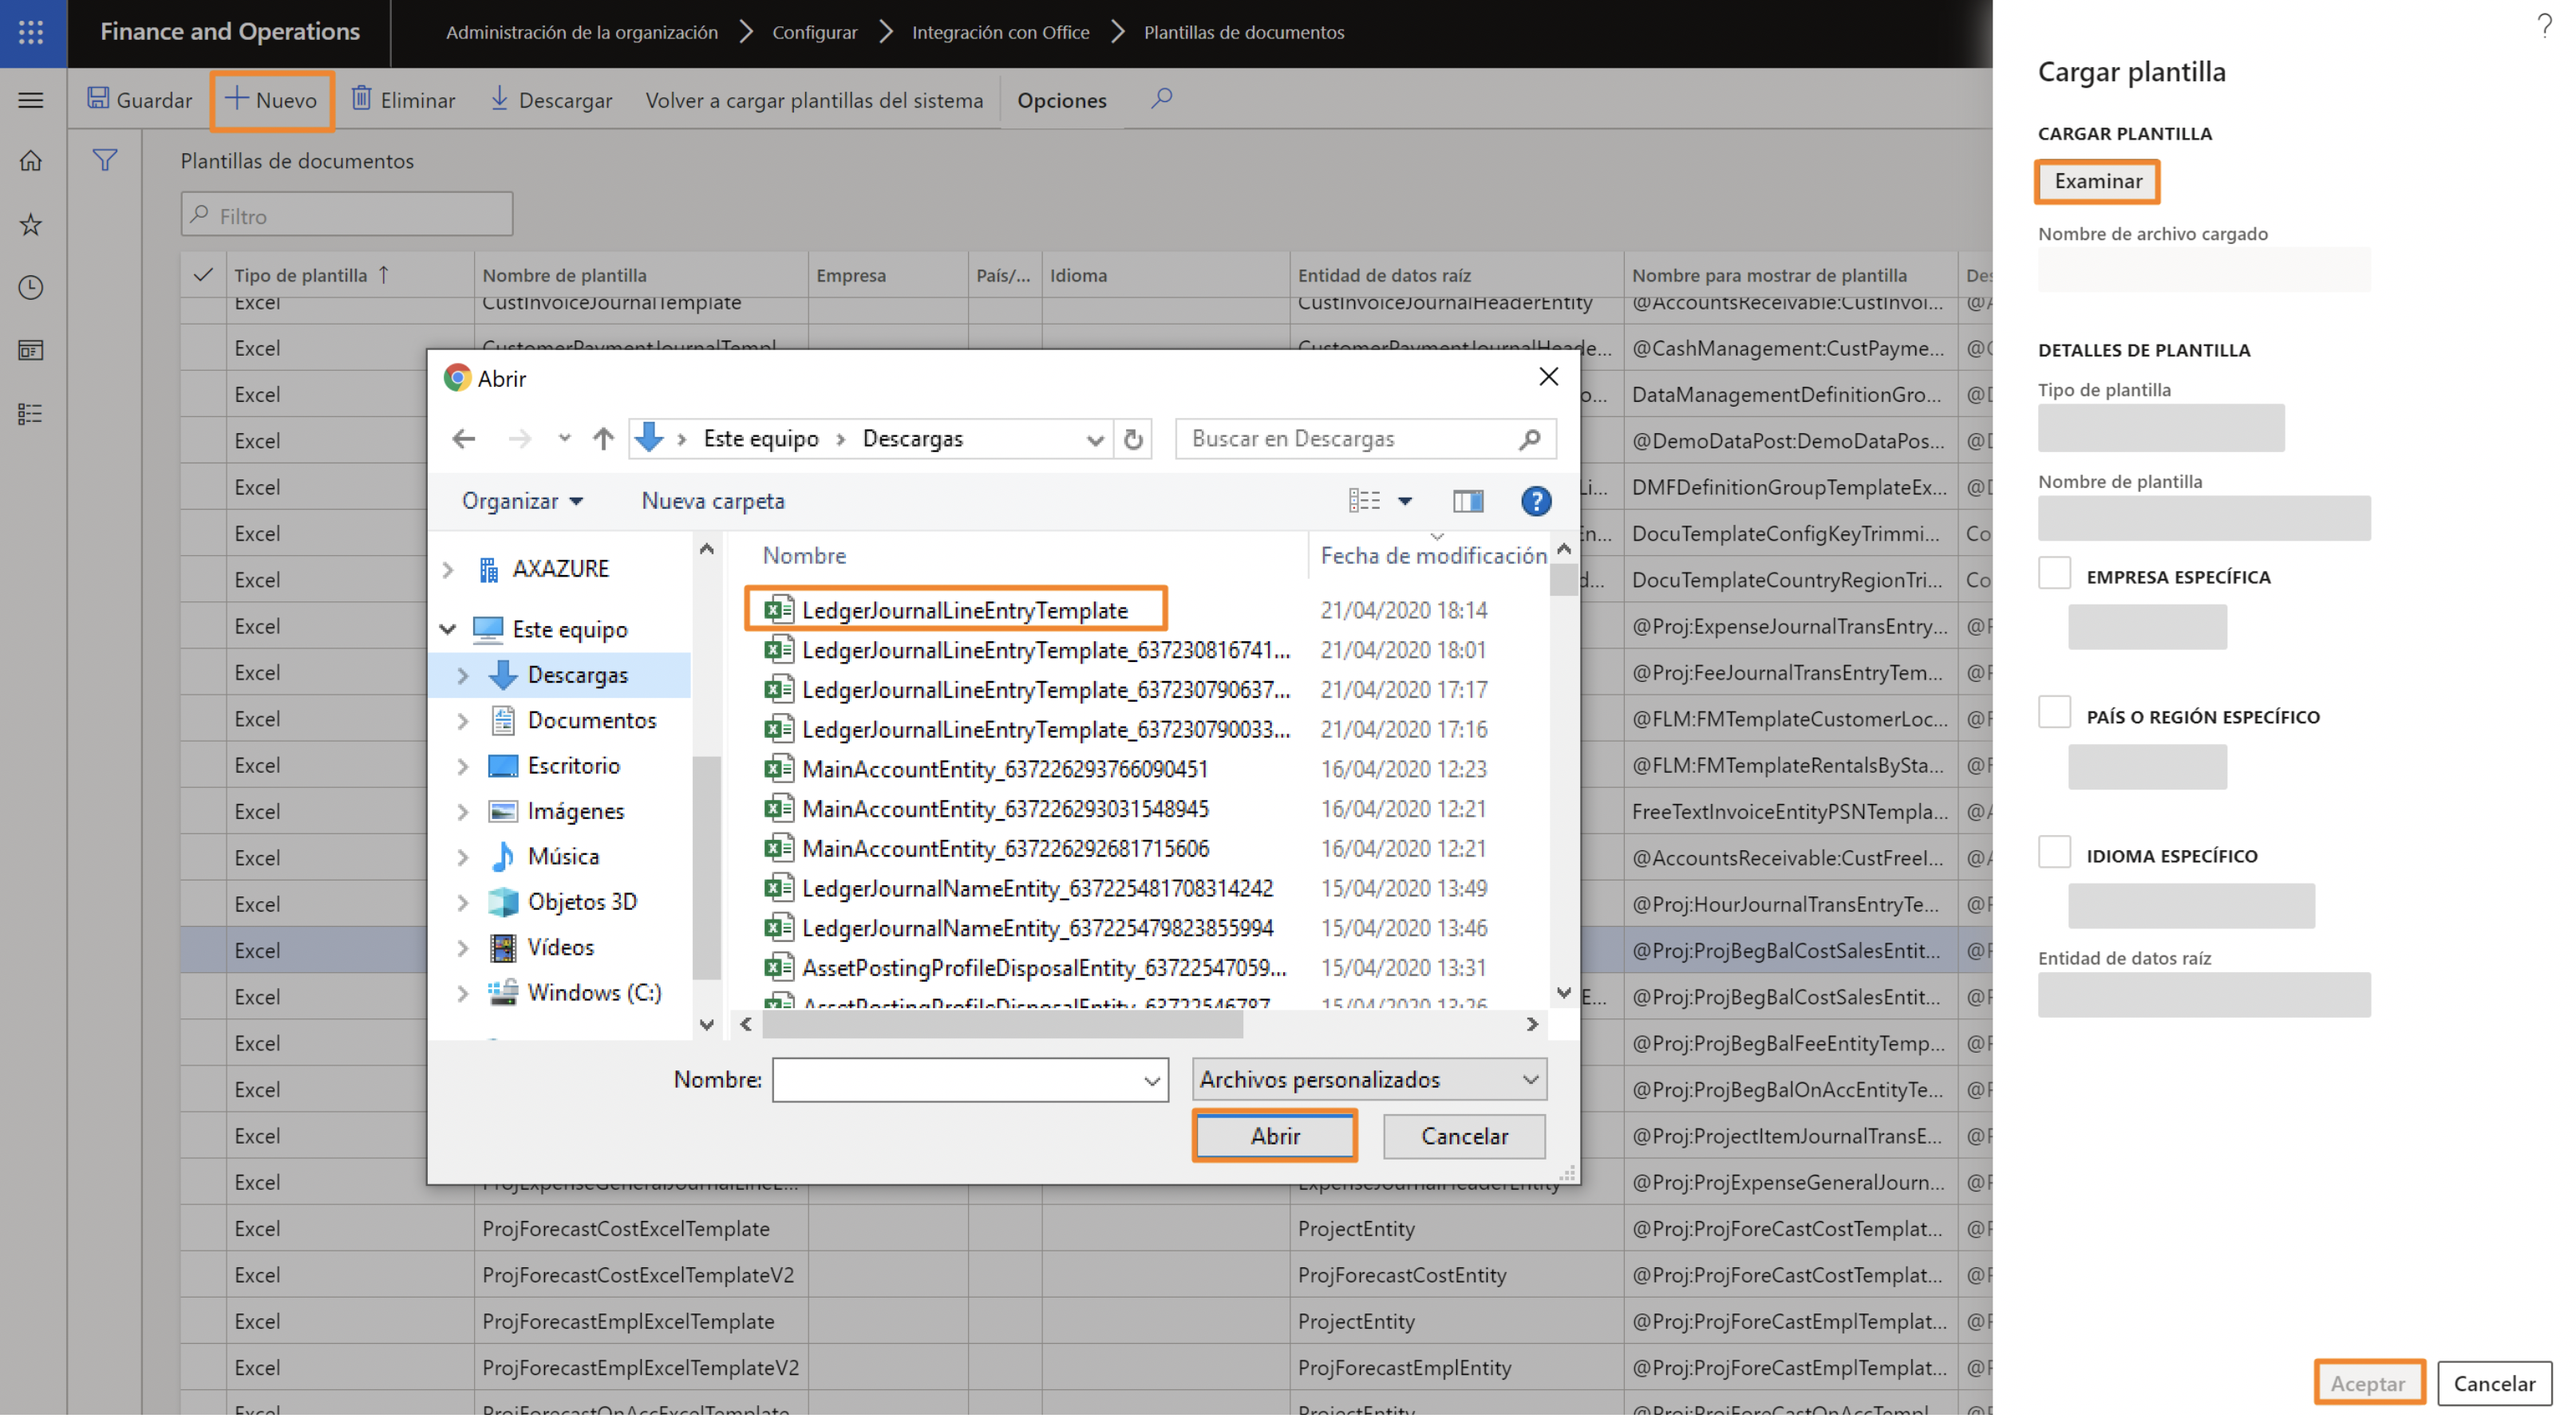
Task: Click the Filtro input field
Action: pyautogui.click(x=346, y=215)
